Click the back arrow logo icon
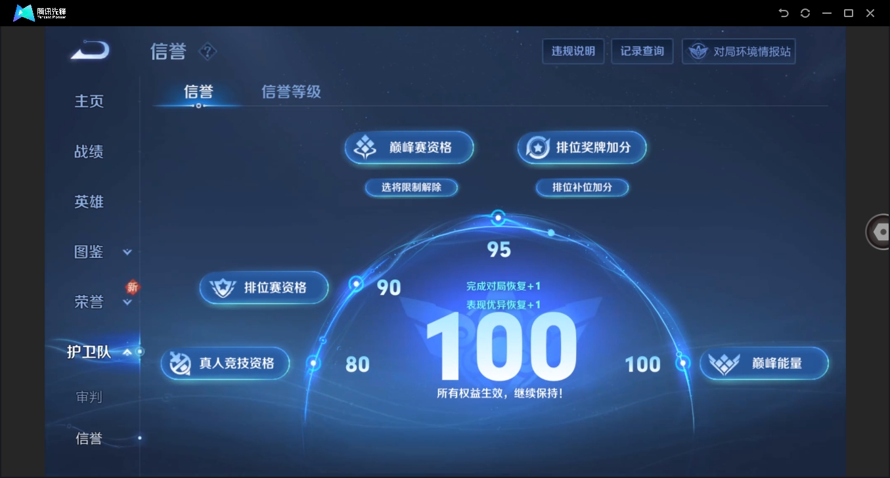Image resolution: width=890 pixels, height=478 pixels. pos(90,51)
